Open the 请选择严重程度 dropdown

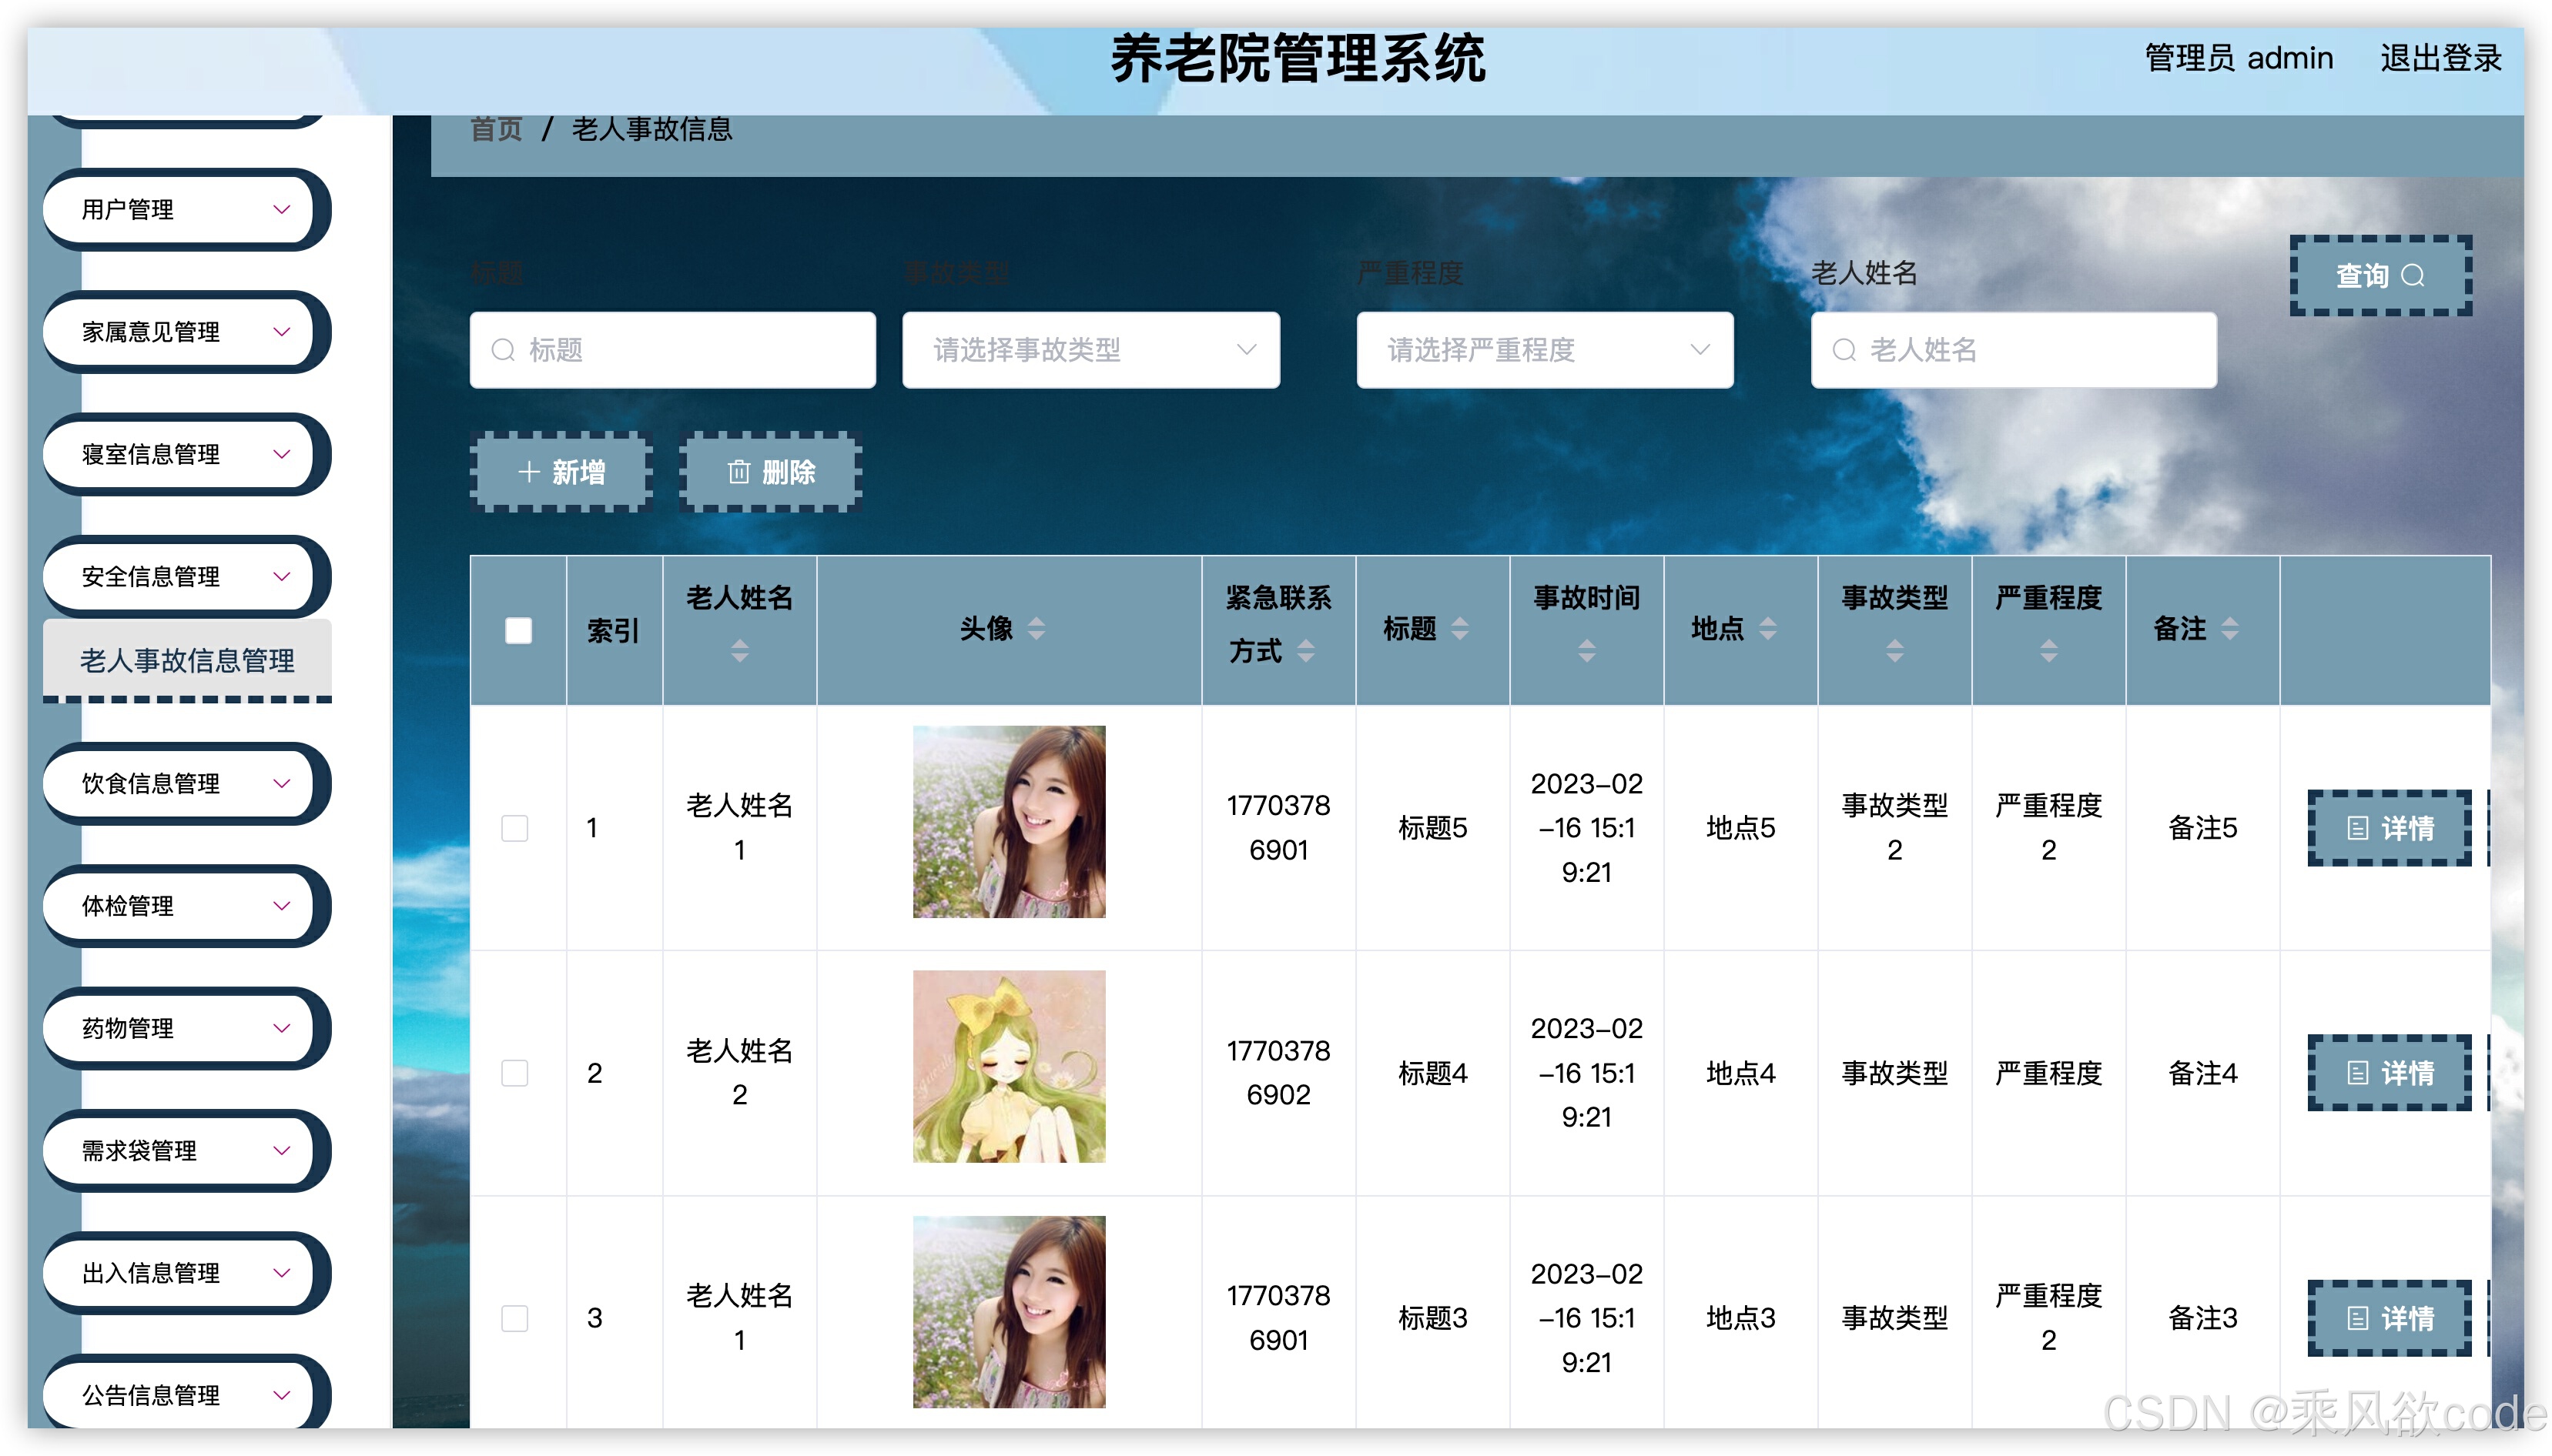[1544, 350]
